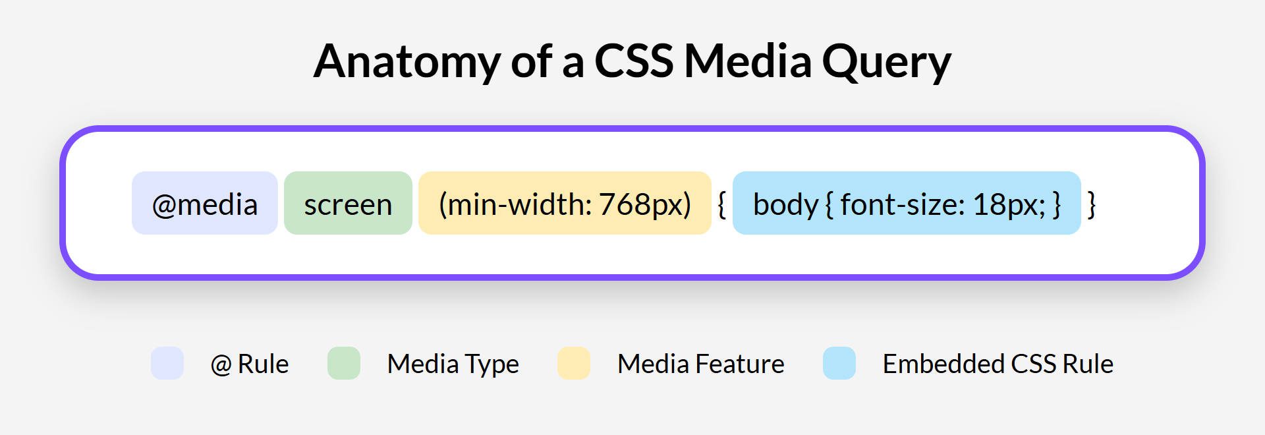Click the "@ Rule" legend label
This screenshot has width=1265, height=435.
click(x=250, y=364)
